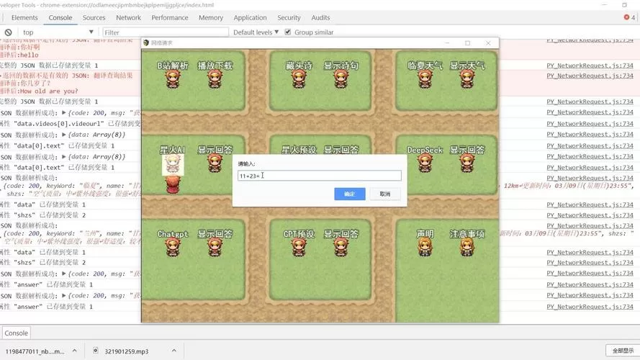Click the 翻译后:How old are you? line

coord(39,91)
